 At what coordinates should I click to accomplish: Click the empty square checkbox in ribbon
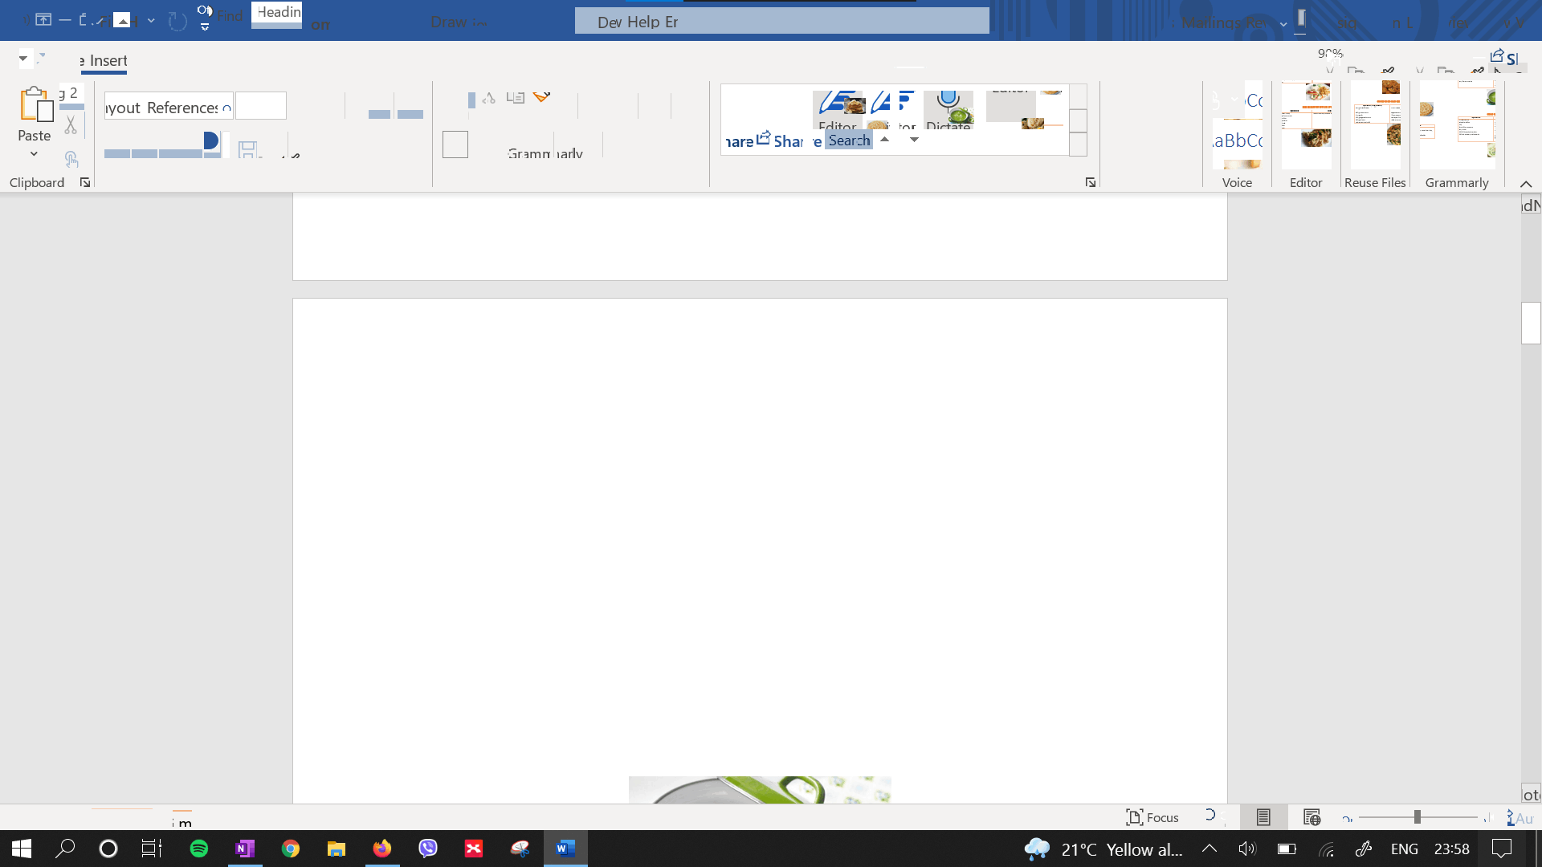455,144
